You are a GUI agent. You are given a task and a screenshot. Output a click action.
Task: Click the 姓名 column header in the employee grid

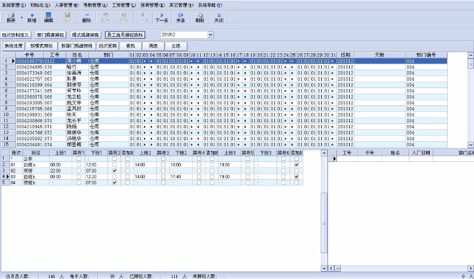[x=77, y=55]
